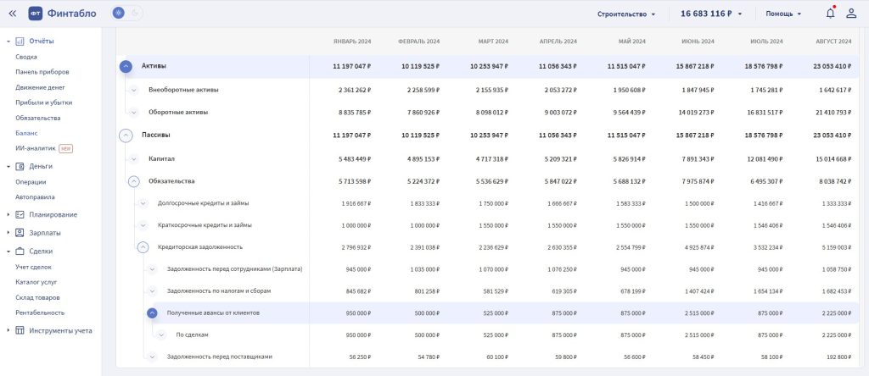Expand the По сделкам row chevron
The image size is (869, 376).
pyautogui.click(x=161, y=335)
